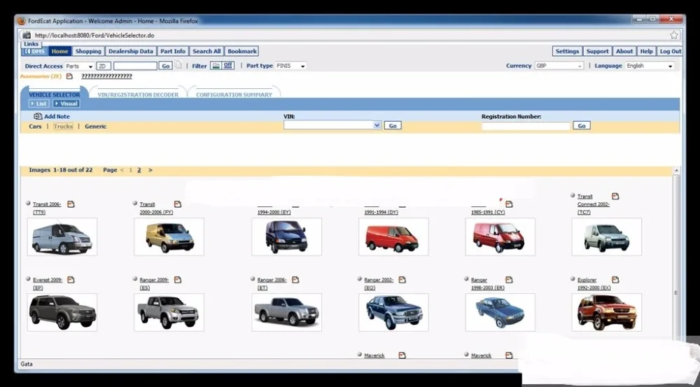This screenshot has width=700, height=387.
Task: Click the DMS back button
Action: [x=34, y=51]
